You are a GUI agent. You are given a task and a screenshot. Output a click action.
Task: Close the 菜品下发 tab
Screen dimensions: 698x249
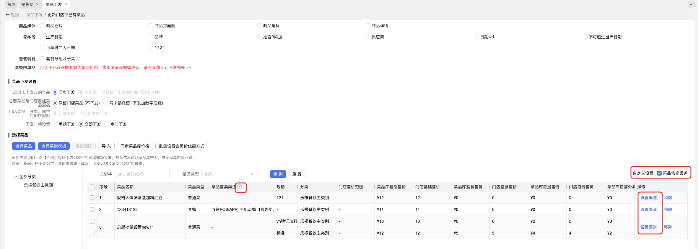(66, 4)
